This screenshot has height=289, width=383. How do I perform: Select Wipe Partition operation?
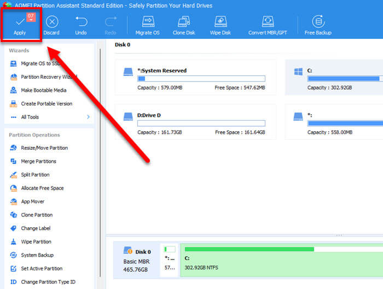[x=31, y=242]
